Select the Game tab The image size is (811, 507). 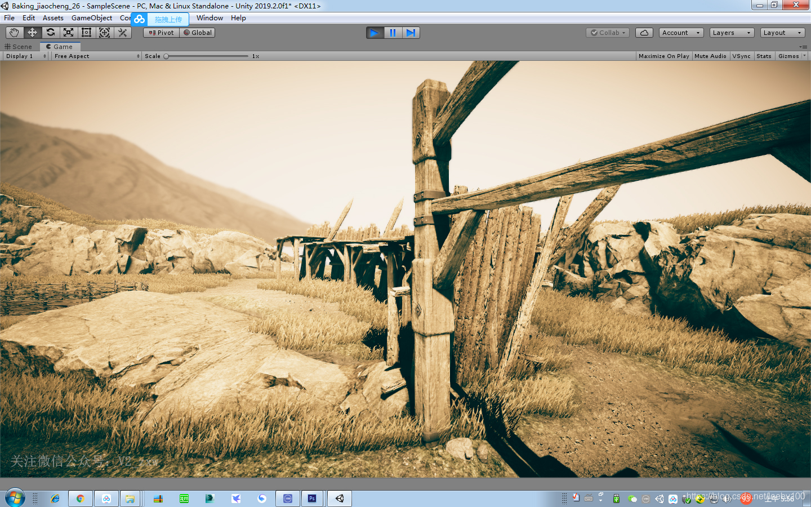click(x=60, y=47)
